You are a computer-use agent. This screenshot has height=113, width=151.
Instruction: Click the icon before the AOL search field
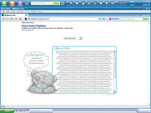pyautogui.click(x=27, y=3)
